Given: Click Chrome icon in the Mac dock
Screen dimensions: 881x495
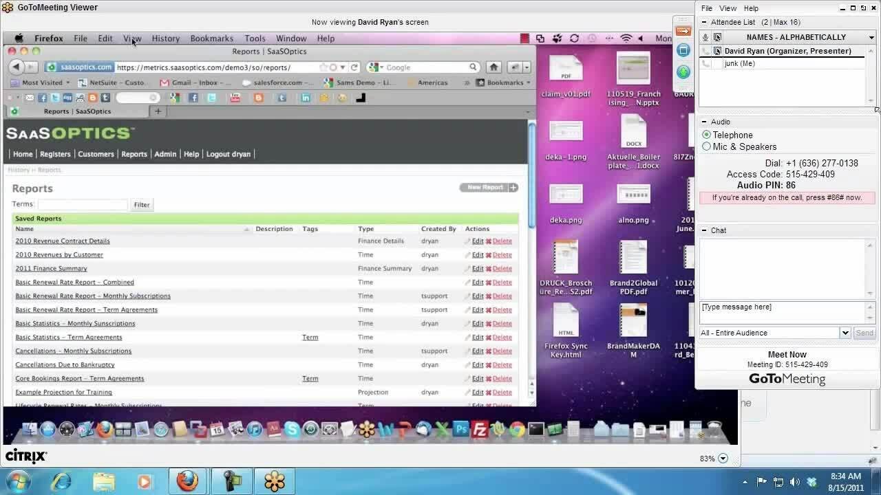Looking at the screenshot, I should tap(517, 430).
